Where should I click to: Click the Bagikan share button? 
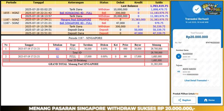[x=185, y=100]
